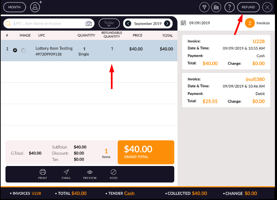The height and width of the screenshot is (200, 277).
Task: Go to next month arrow
Action: pos(167,23)
